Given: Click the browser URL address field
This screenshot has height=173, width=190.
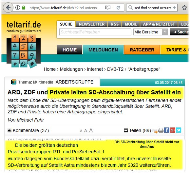Looking at the screenshot, I should click(63, 8).
